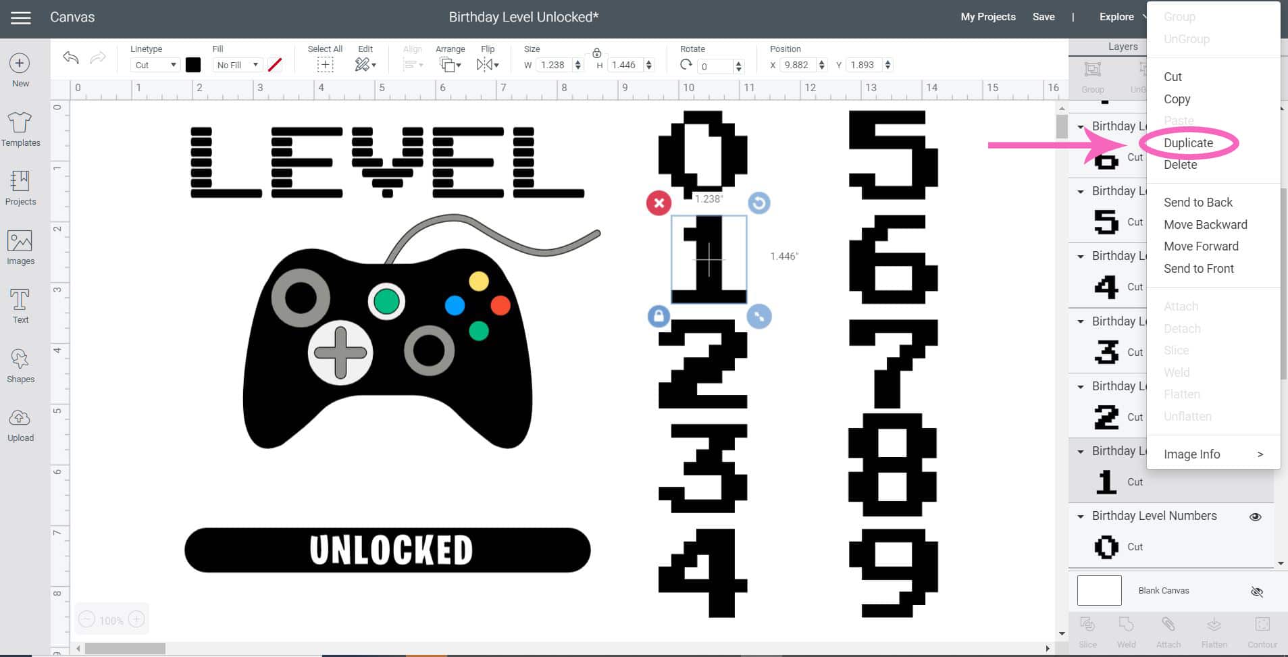Click the Redo arrow
This screenshot has height=657, width=1288.
coord(98,58)
